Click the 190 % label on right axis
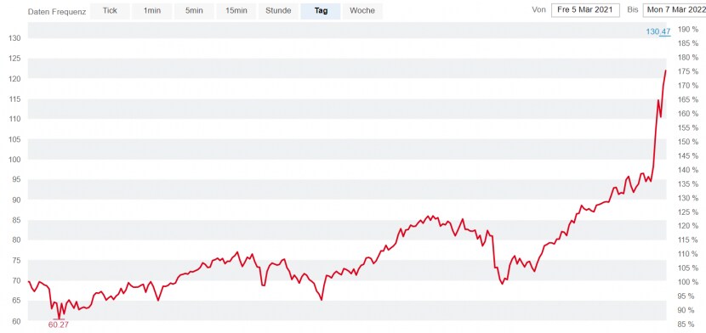 (687, 30)
